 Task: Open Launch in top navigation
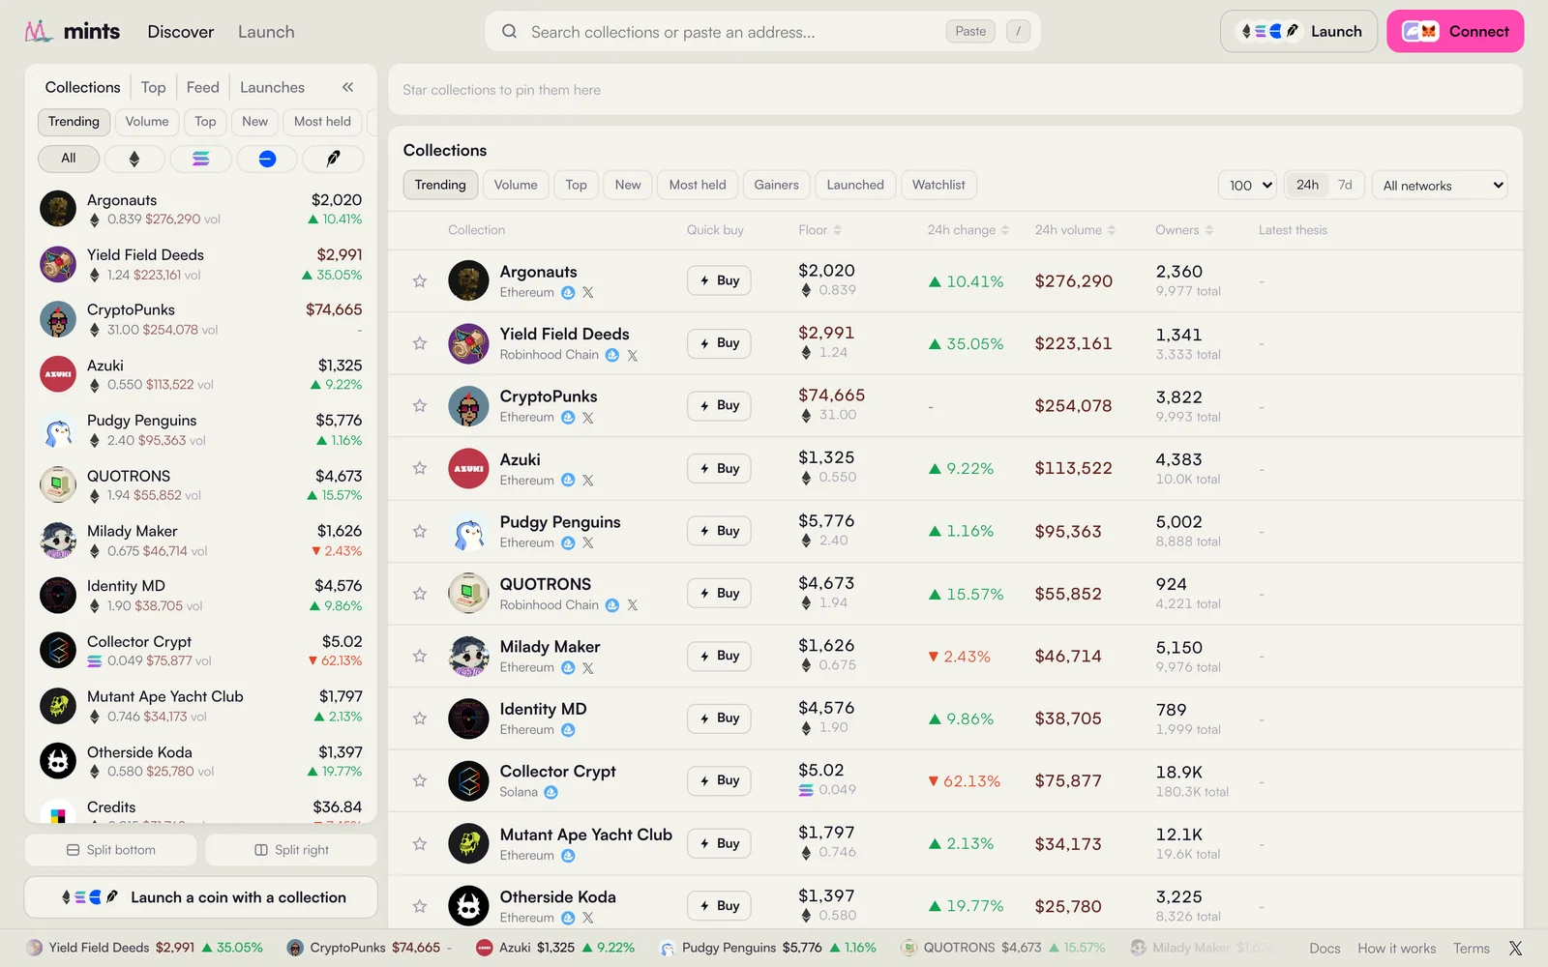pyautogui.click(x=266, y=32)
